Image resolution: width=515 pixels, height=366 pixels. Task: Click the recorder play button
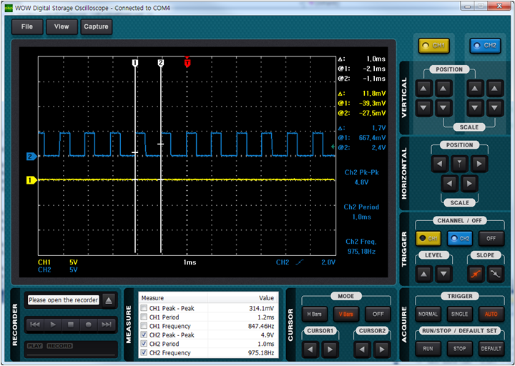pos(52,325)
